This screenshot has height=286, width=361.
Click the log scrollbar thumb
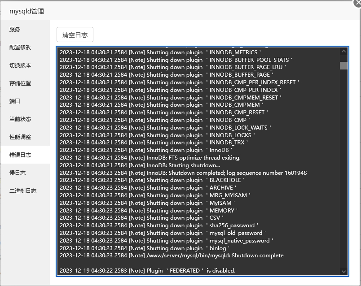coord(343,65)
